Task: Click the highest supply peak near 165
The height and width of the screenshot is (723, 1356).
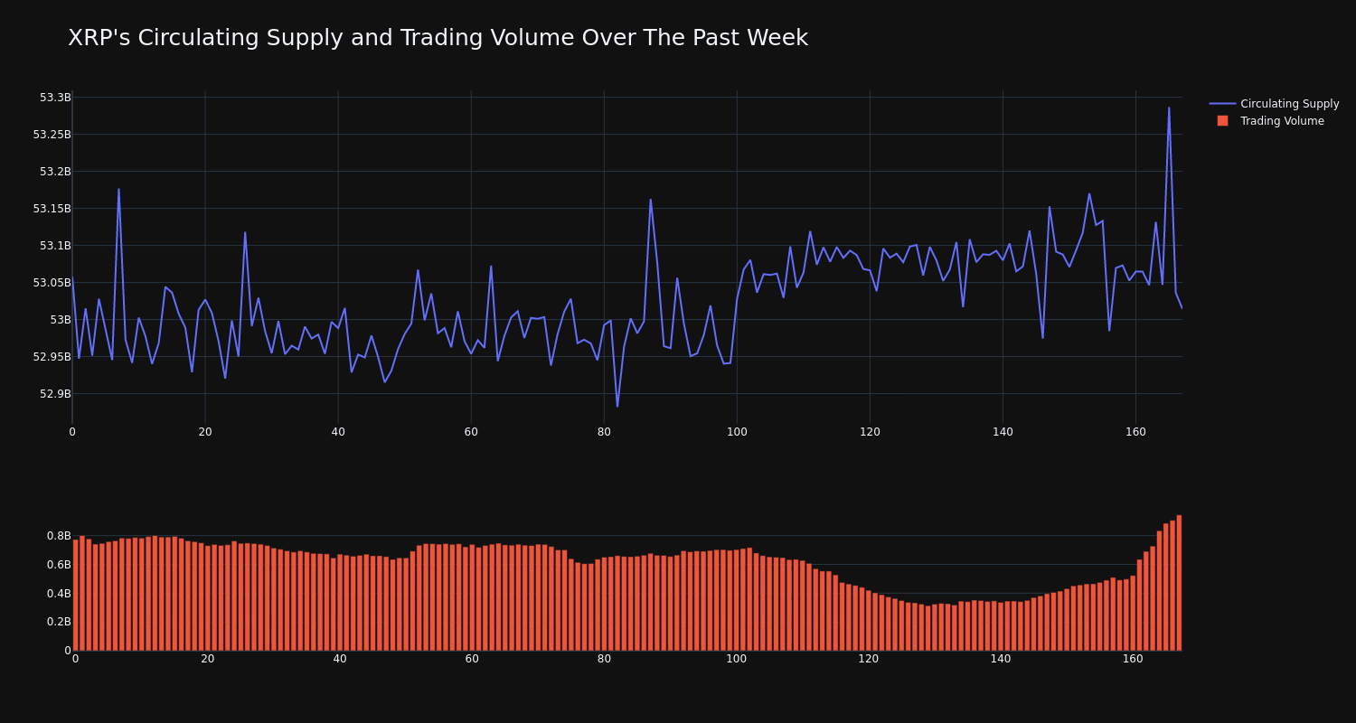Action: pos(1169,108)
